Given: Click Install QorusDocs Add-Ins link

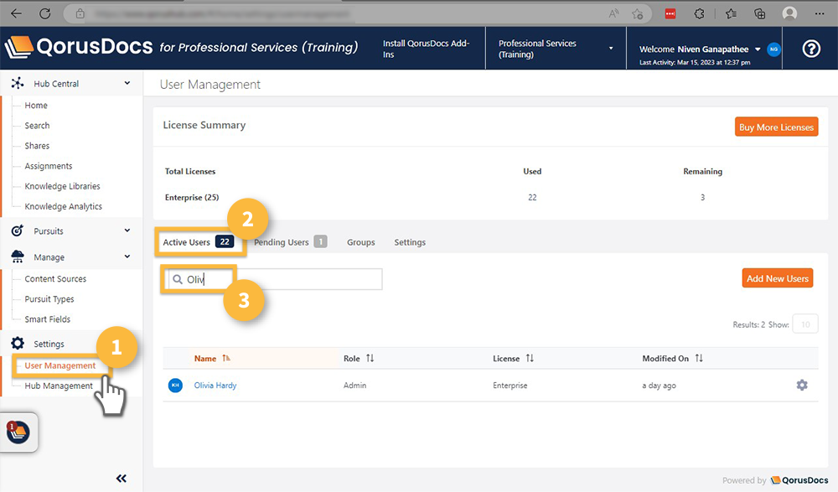Looking at the screenshot, I should [x=426, y=49].
